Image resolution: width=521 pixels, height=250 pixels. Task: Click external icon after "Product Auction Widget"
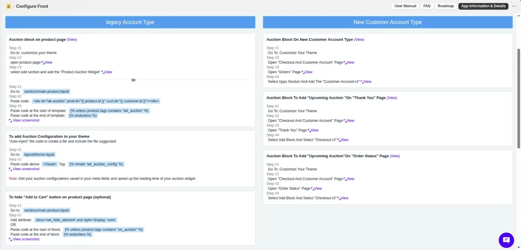(103, 72)
